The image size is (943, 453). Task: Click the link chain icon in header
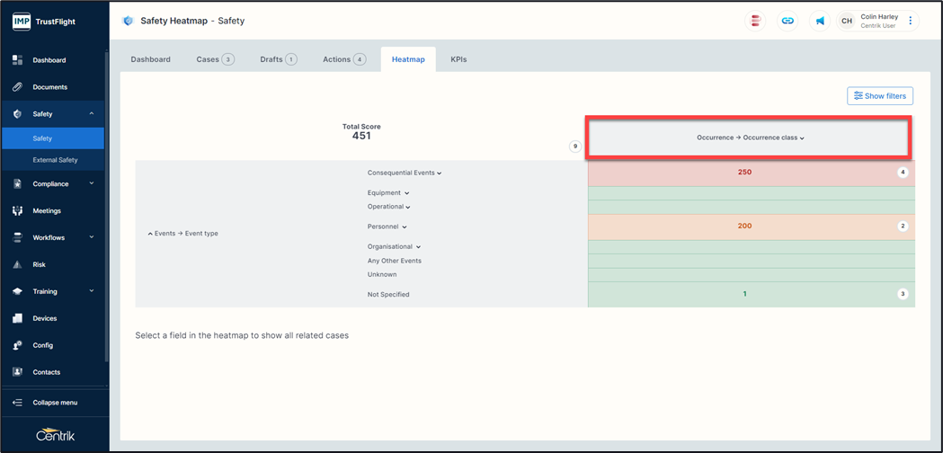tap(787, 21)
